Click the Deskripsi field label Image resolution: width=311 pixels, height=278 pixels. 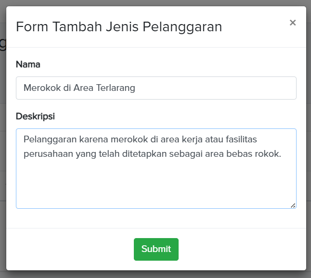pos(35,116)
